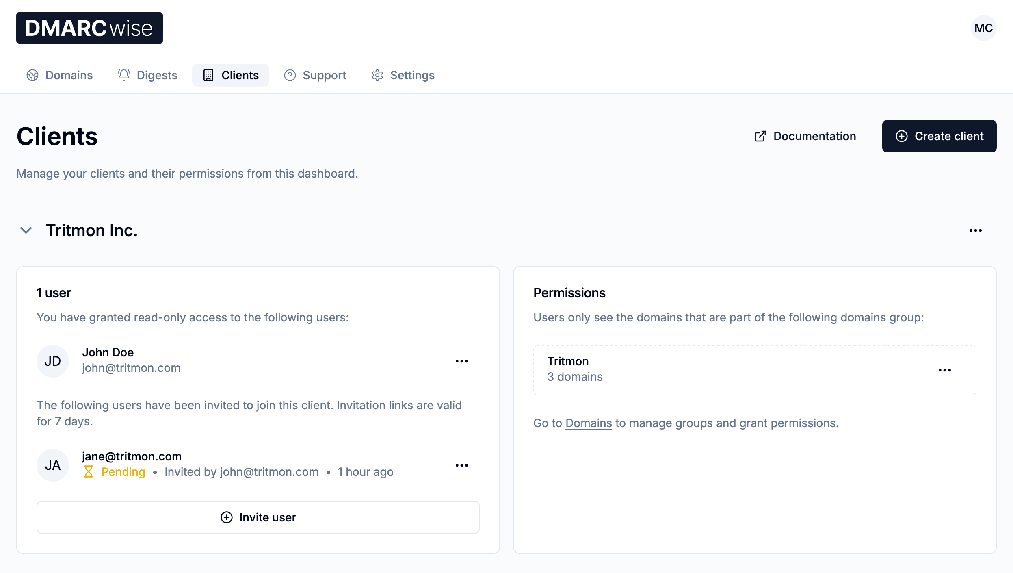Click the JA avatar for jane@tritmon.com

coord(53,465)
